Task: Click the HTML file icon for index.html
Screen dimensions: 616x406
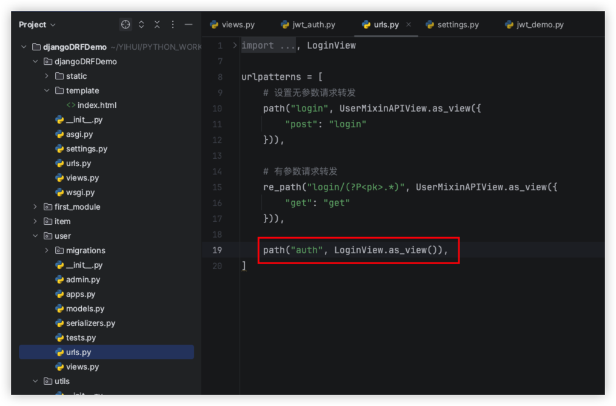Action: (x=71, y=105)
